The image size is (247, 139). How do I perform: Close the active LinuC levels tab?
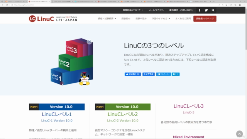[49, 2]
